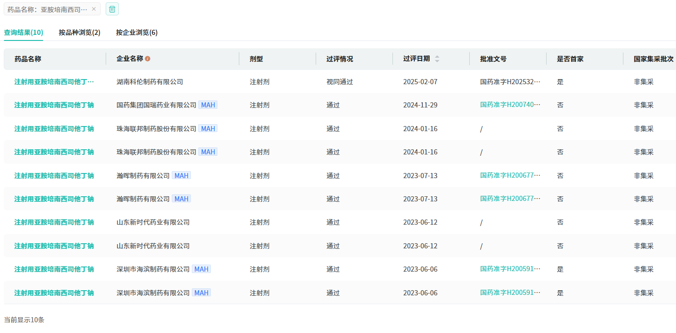Sort by 过评日期 column arrows
676x333 pixels.
[437, 59]
